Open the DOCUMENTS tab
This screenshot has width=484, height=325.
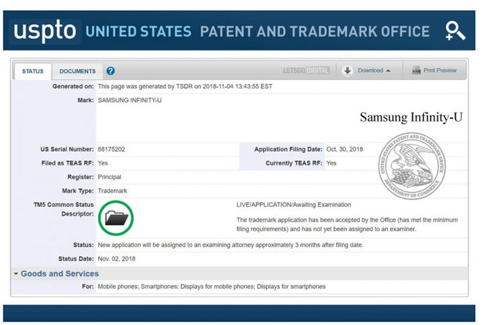(x=77, y=71)
